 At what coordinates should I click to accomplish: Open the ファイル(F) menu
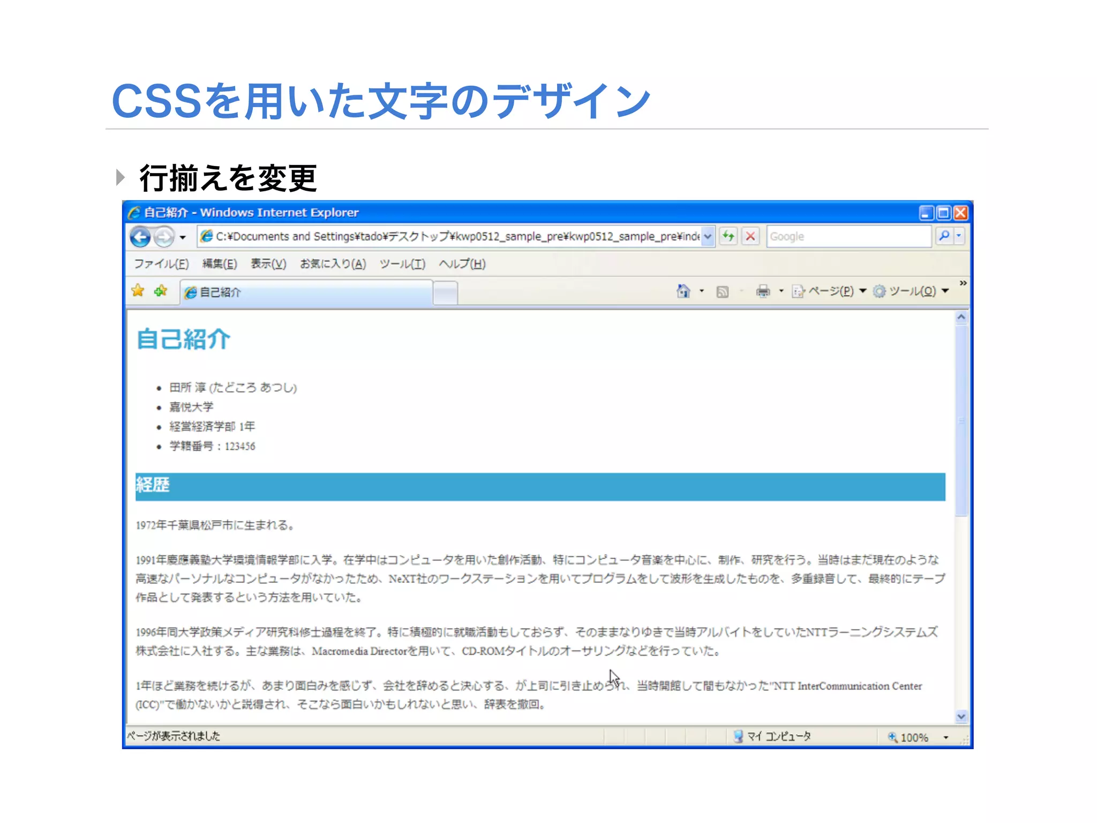tap(161, 264)
